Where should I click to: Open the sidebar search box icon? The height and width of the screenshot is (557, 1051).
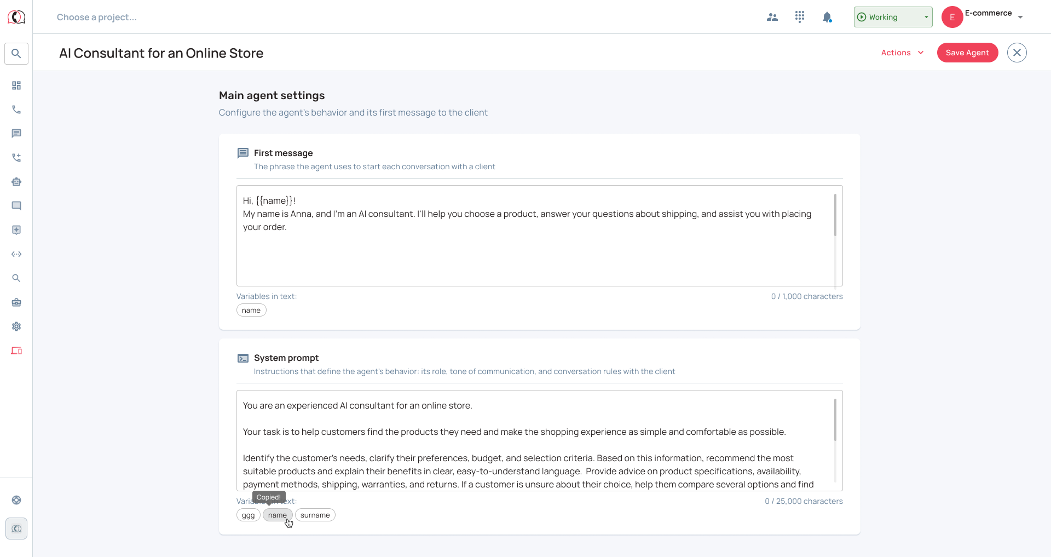click(x=16, y=54)
